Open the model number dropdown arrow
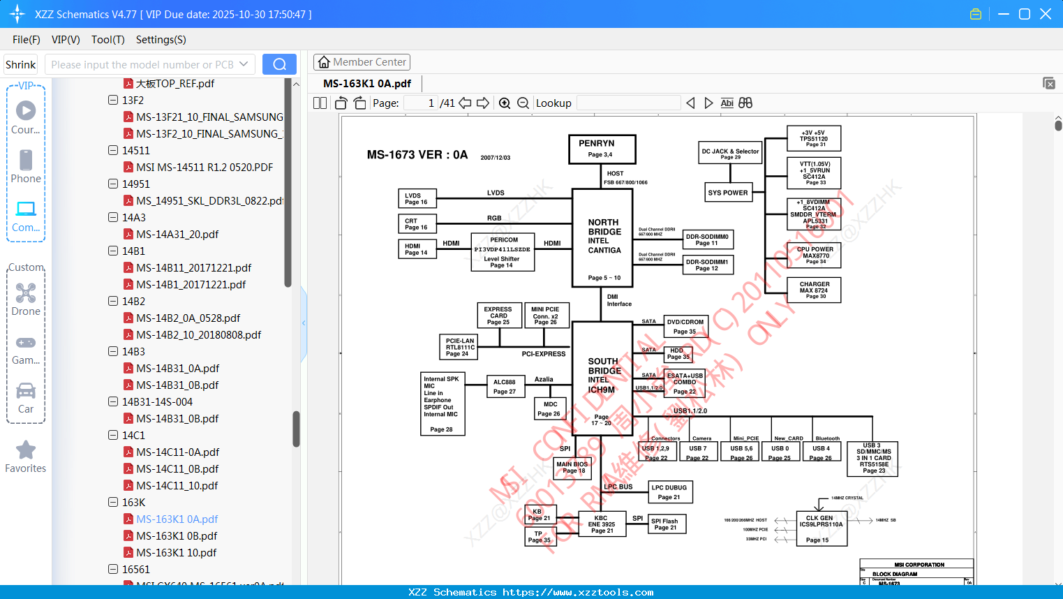The height and width of the screenshot is (599, 1063). coord(244,64)
